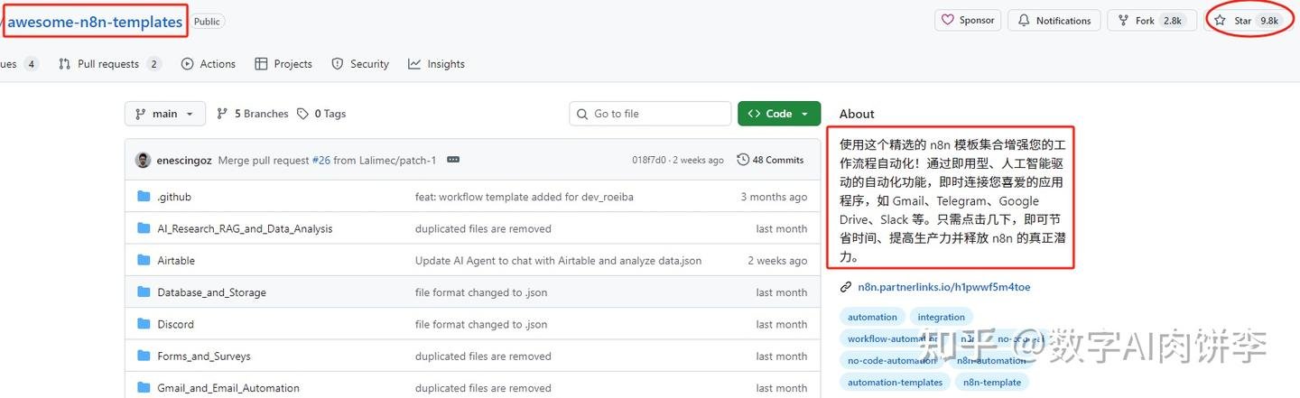Click the folder icon beside Airtable

point(144,260)
